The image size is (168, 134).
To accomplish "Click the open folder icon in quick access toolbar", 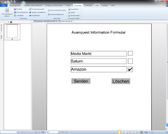I will point(8,2).
